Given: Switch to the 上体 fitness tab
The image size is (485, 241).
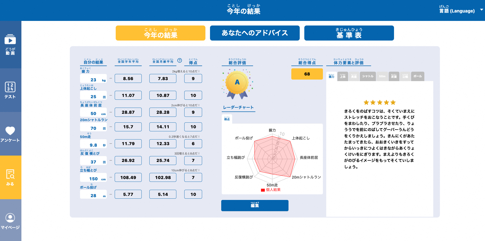Looking at the screenshot, I should point(343,76).
